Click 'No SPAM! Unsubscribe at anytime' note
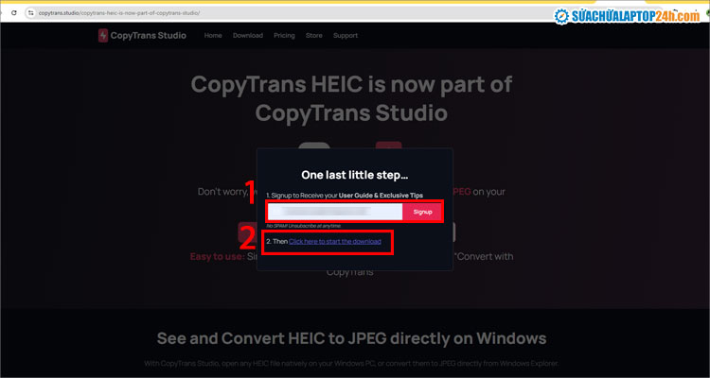This screenshot has height=378, width=710. [303, 226]
